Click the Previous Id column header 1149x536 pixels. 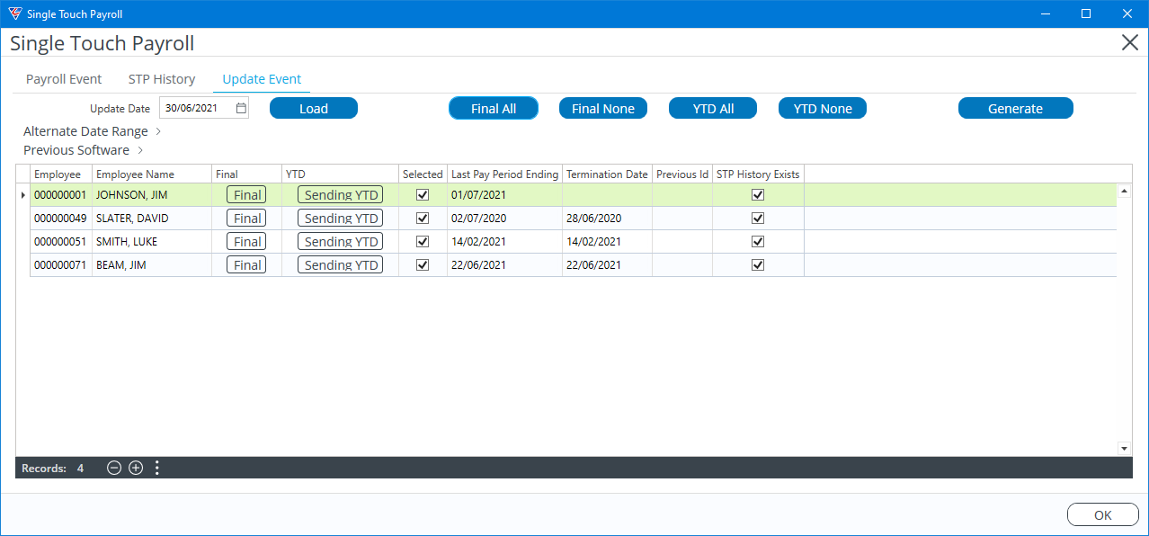(x=682, y=174)
